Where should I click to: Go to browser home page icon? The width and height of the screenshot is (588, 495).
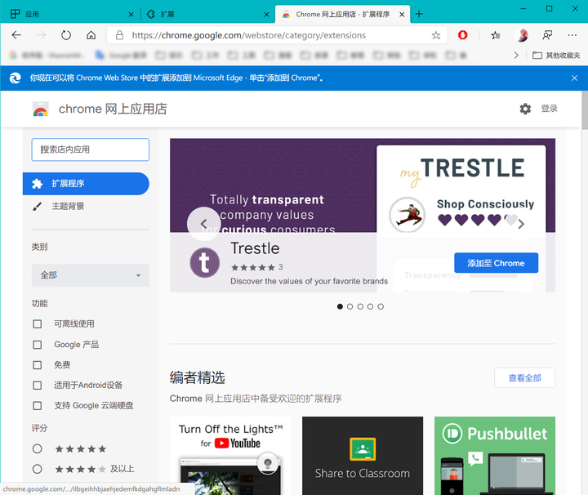click(91, 35)
